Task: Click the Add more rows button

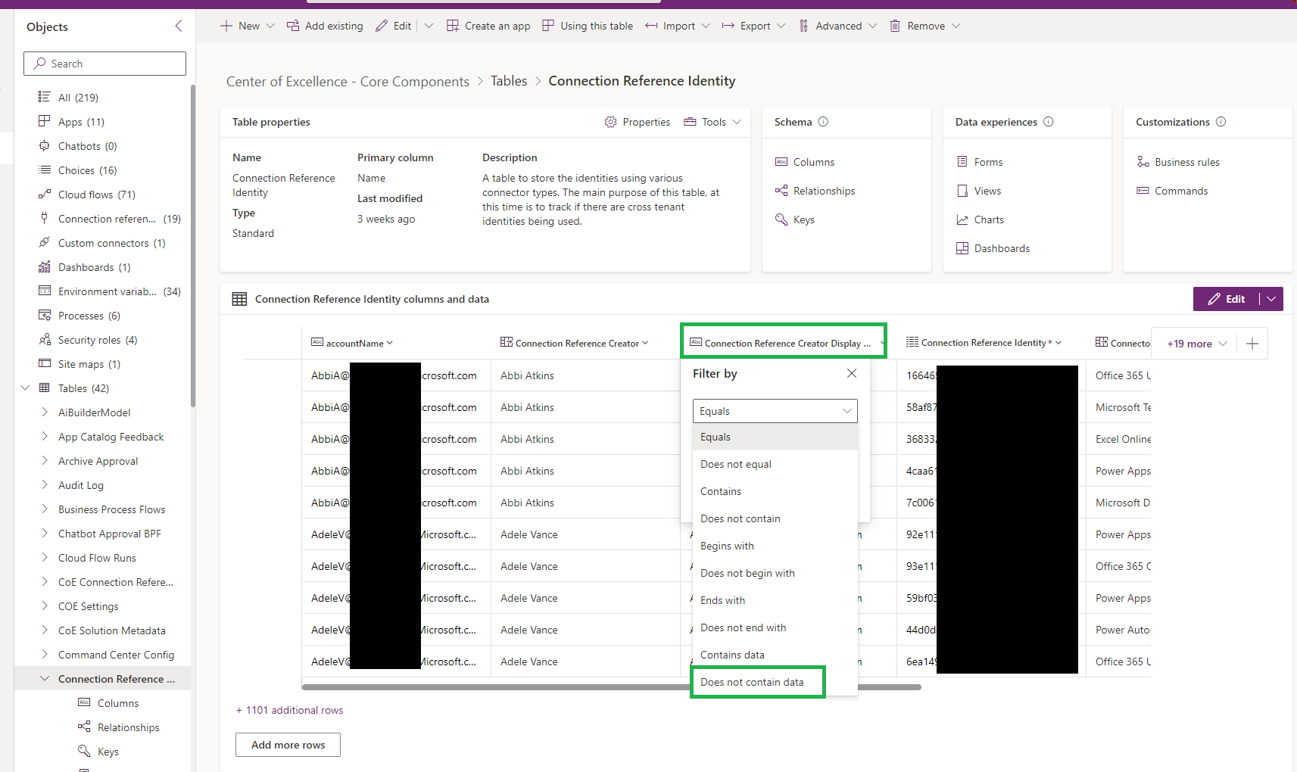Action: [x=288, y=745]
